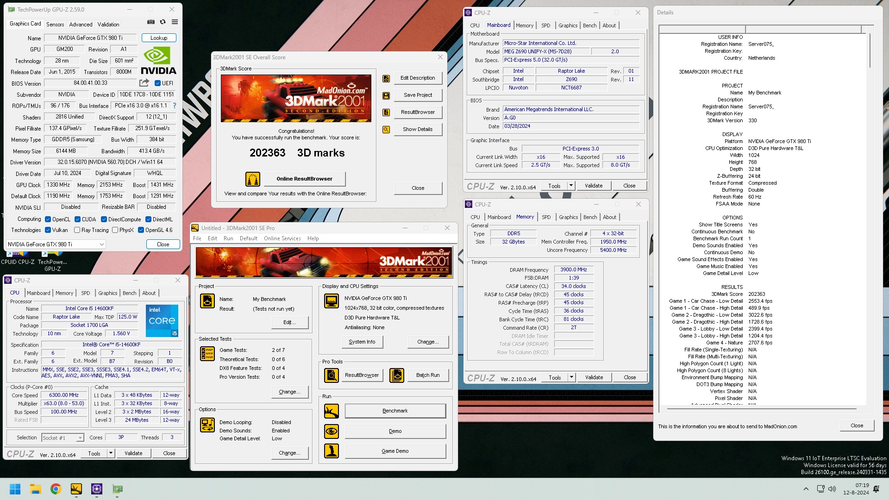
Task: Click the Game Demo button
Action: pos(395,451)
